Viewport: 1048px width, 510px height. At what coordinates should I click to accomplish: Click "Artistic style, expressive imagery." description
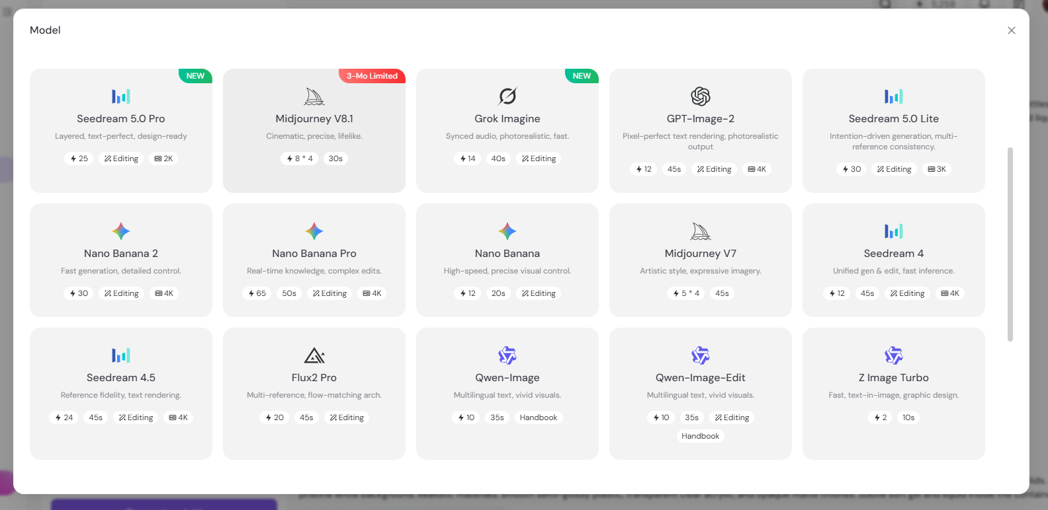701,271
